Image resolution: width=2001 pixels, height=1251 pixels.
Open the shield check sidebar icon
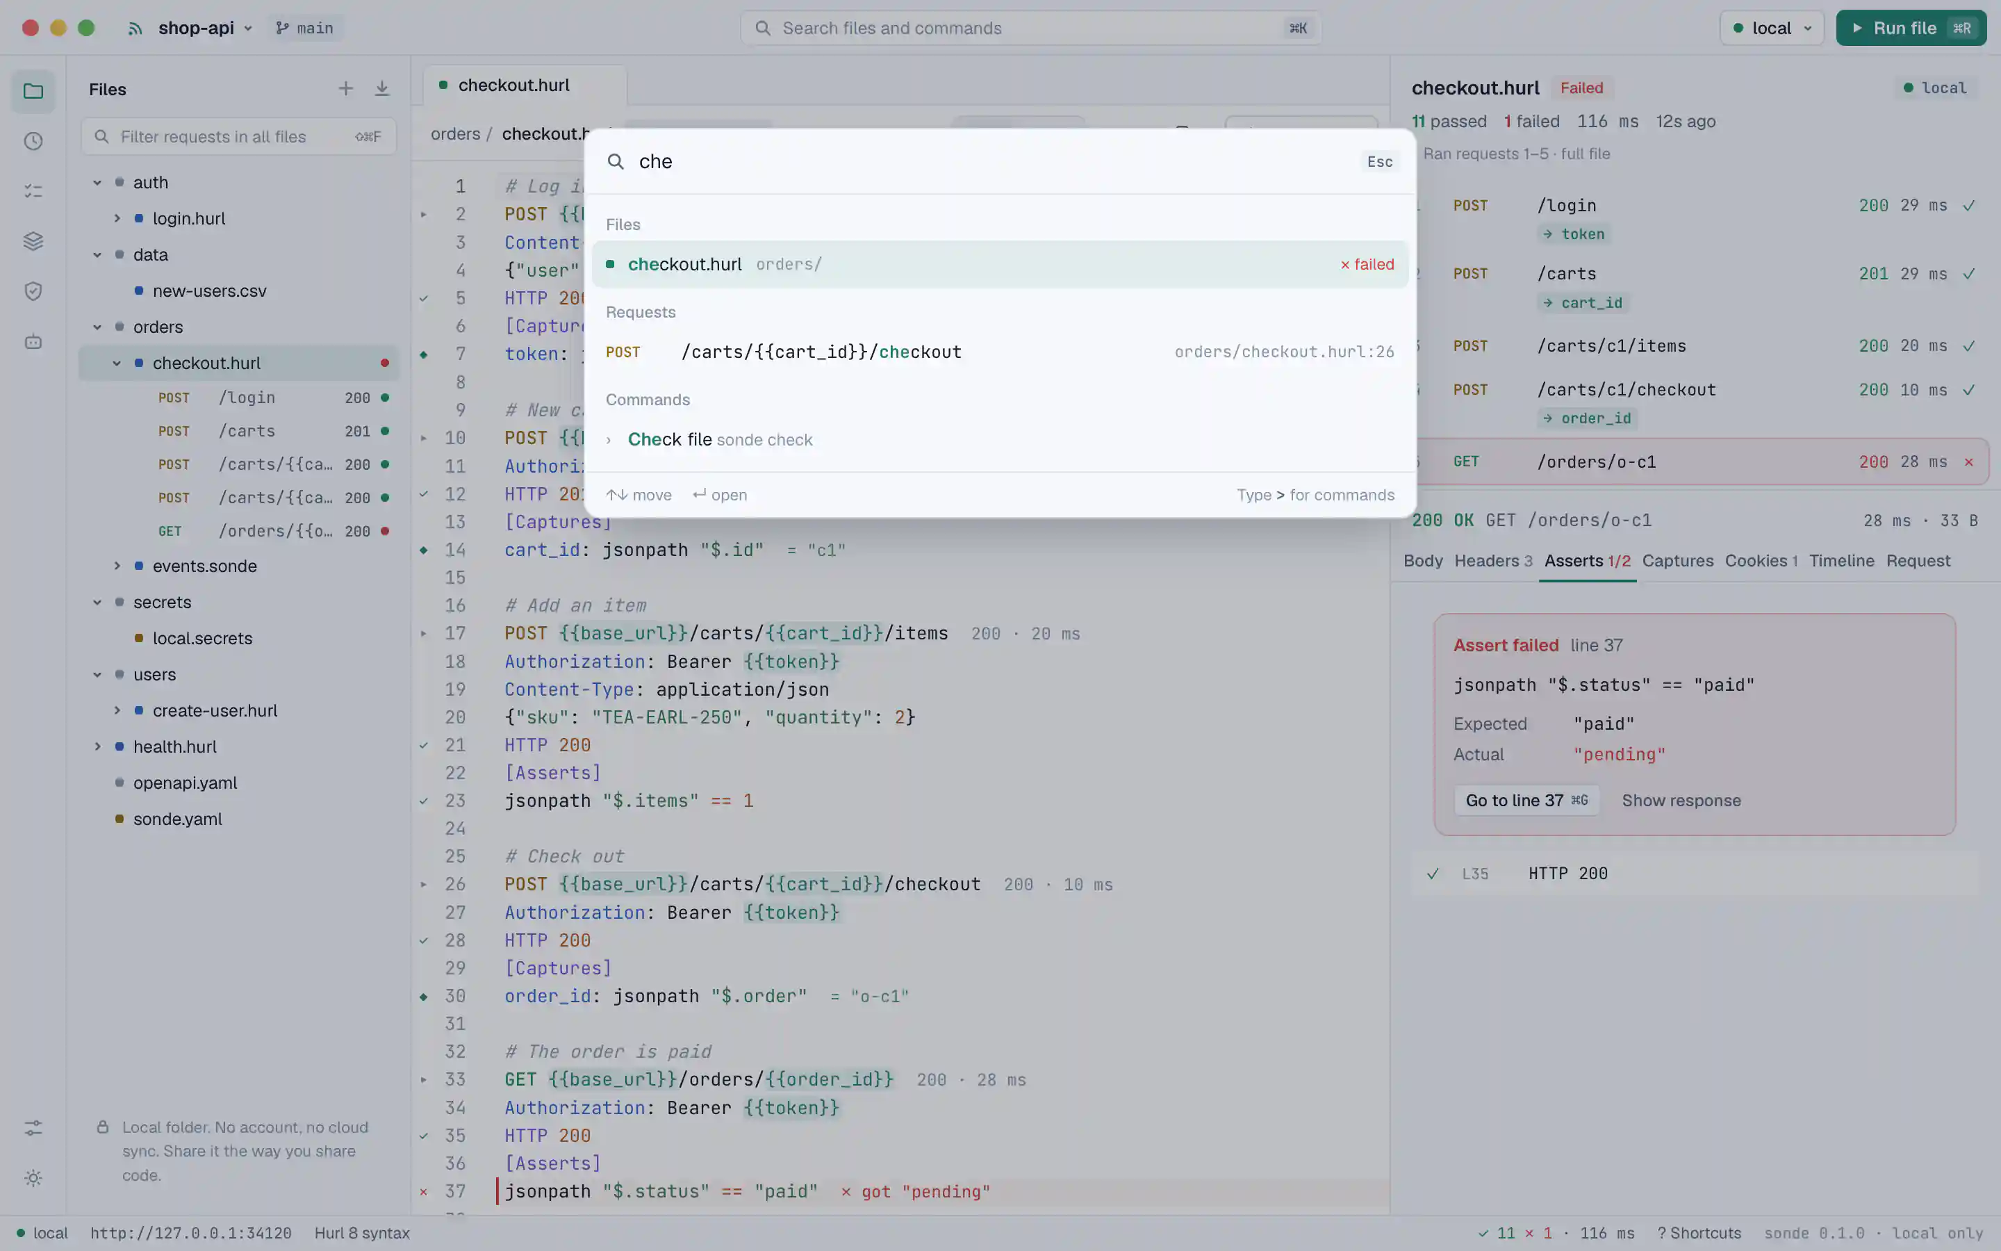click(x=33, y=291)
